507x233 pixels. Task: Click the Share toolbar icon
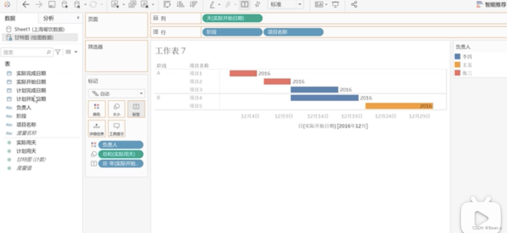[354, 4]
